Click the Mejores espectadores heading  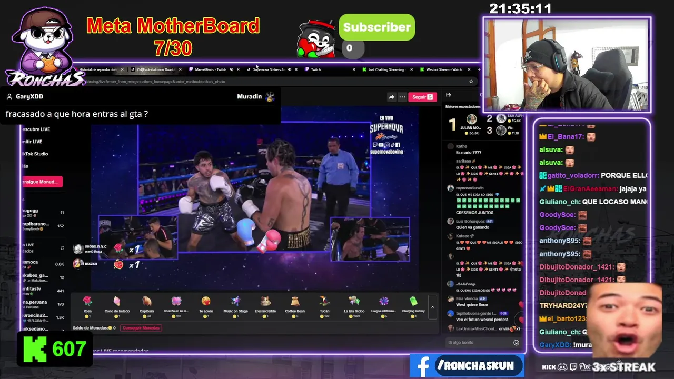point(463,107)
